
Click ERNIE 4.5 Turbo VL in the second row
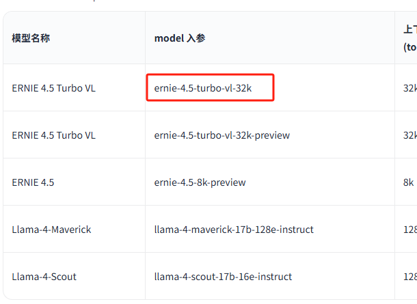click(x=53, y=135)
